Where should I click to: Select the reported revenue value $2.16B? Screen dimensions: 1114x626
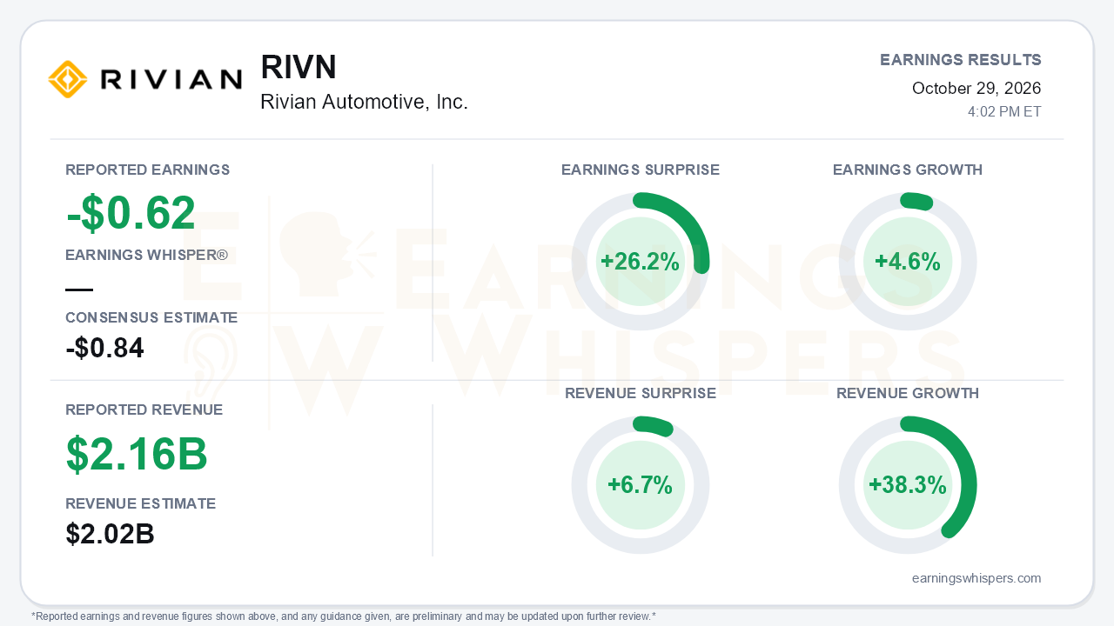click(x=137, y=454)
